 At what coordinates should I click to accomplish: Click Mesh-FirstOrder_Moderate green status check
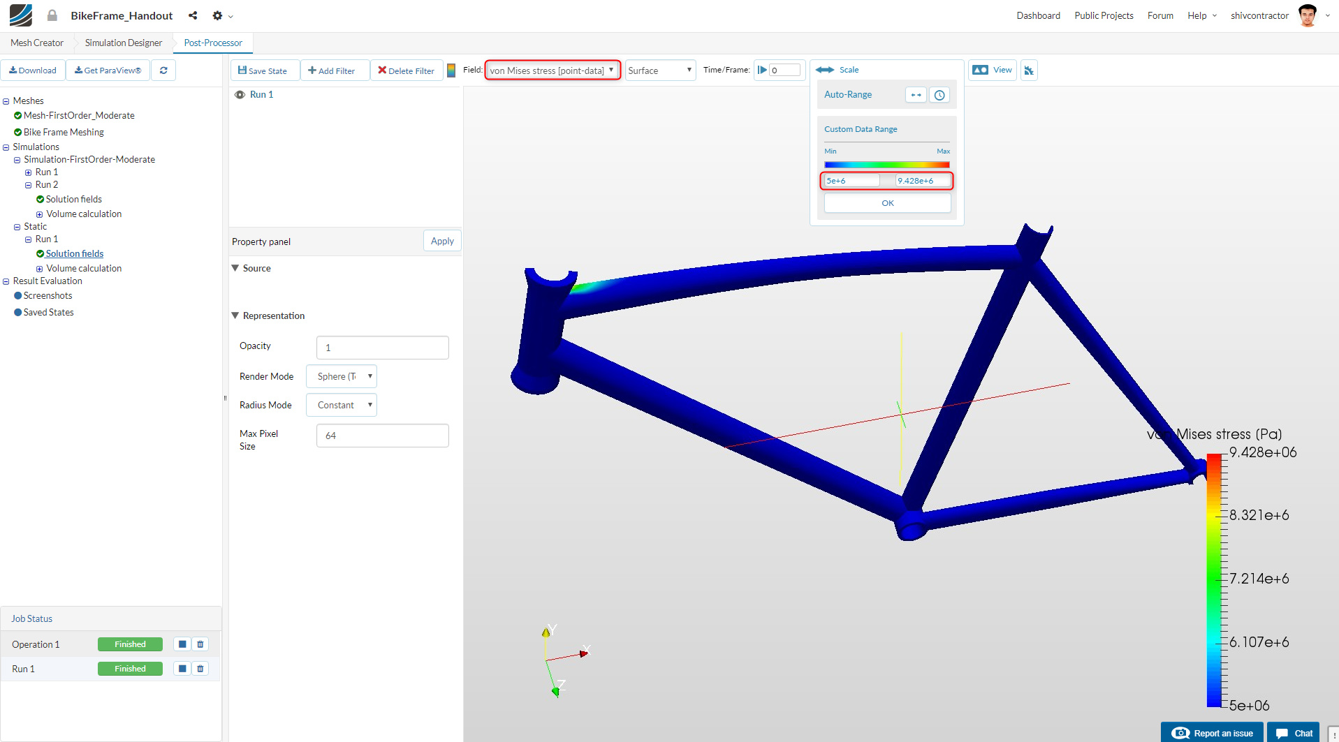pos(18,116)
